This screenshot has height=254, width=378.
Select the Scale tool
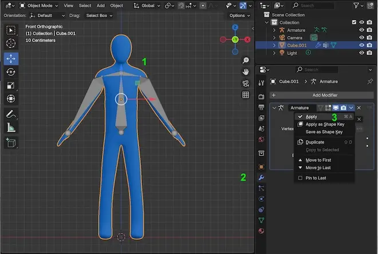tap(11, 85)
